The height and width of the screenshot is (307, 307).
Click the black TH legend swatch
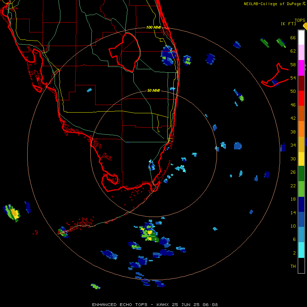click(x=301, y=265)
